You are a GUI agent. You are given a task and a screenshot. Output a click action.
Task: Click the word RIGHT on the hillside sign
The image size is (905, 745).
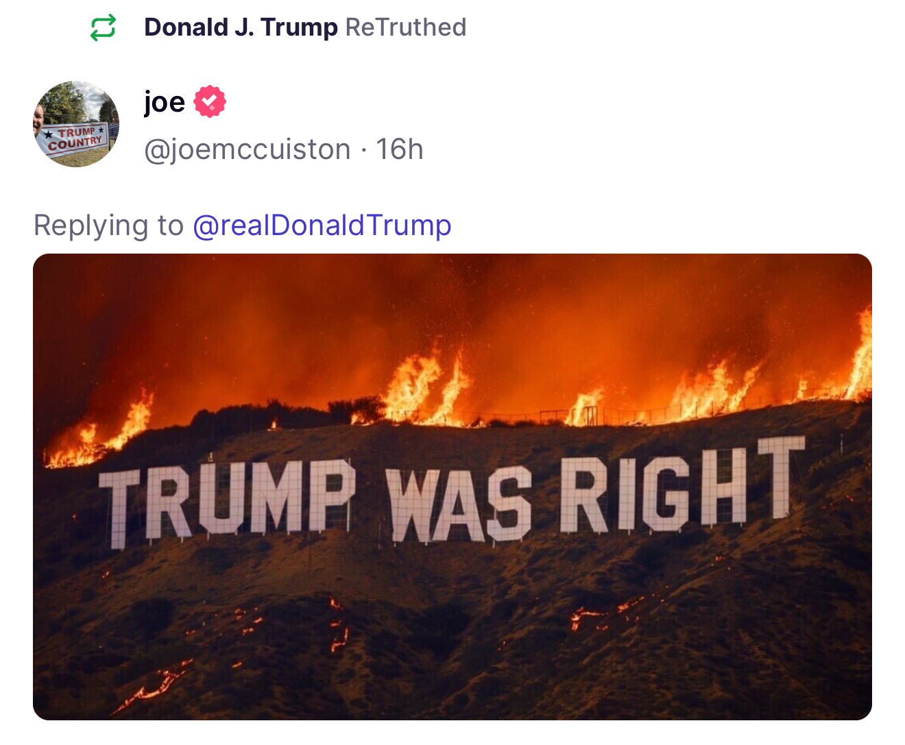pos(682,485)
